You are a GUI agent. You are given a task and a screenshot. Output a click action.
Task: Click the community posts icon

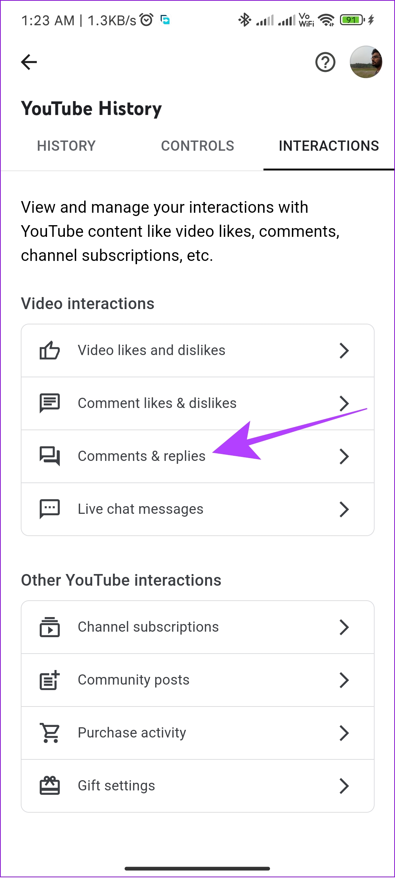(x=50, y=680)
